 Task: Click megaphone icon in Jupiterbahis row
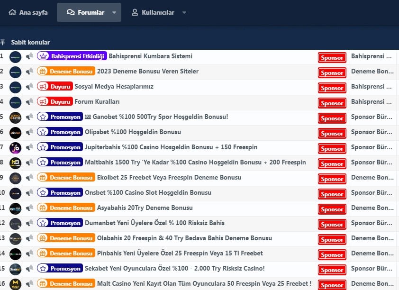coord(29,147)
